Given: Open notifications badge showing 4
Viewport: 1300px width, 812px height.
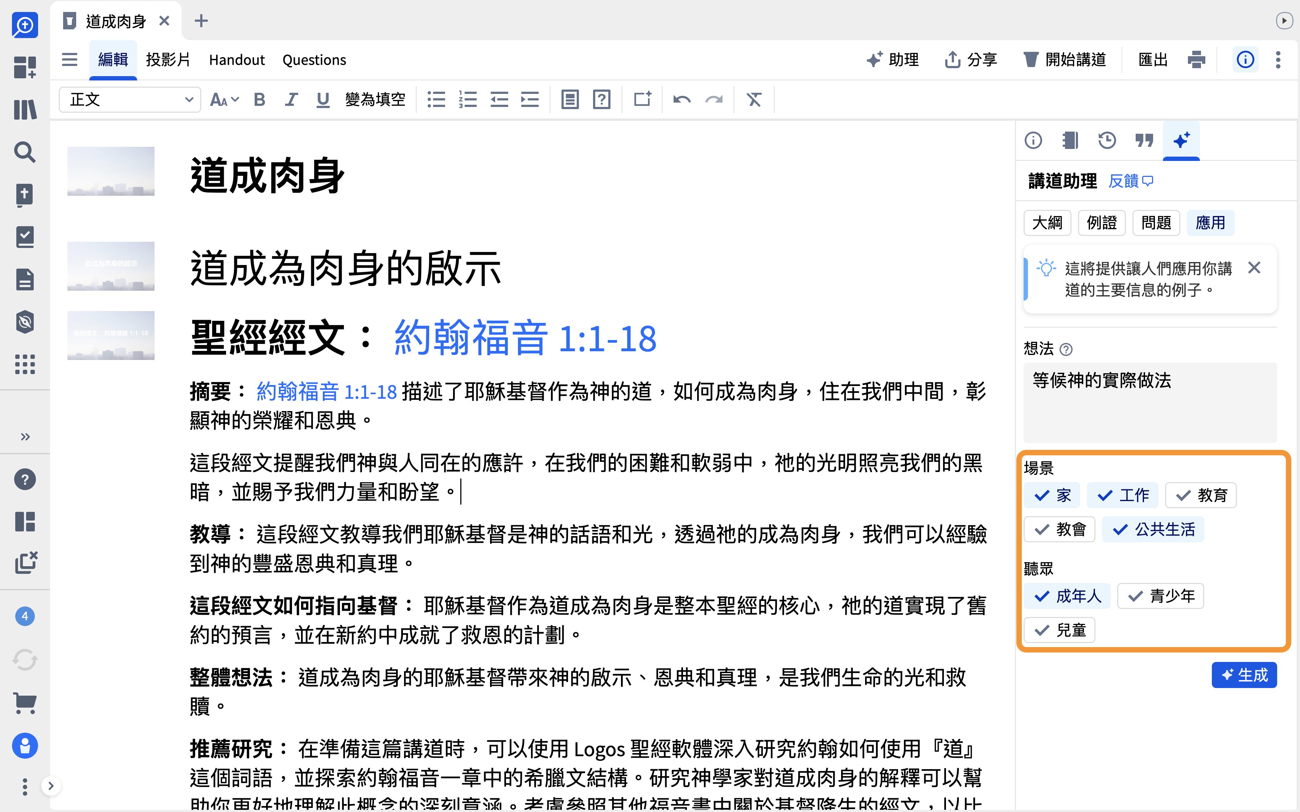Looking at the screenshot, I should 25,616.
